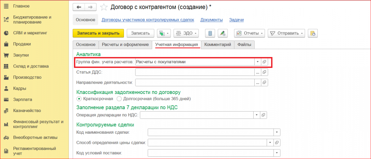
Task: Open the Отправить dropdown menu
Action: pyautogui.click(x=287, y=33)
